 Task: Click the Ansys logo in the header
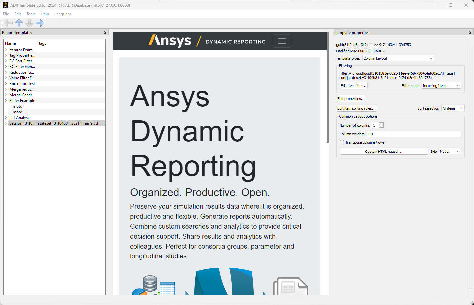[x=170, y=41]
